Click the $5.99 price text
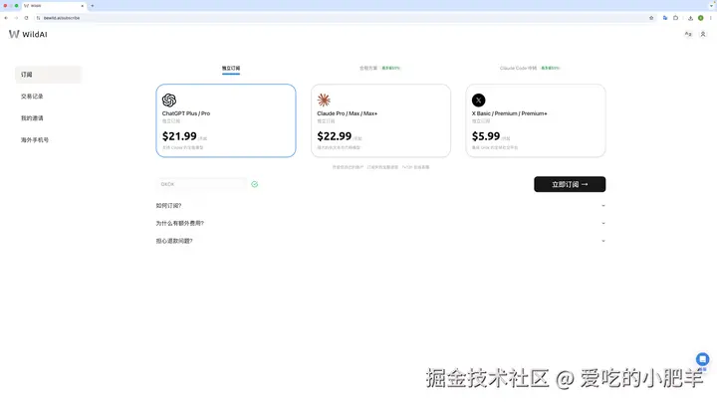 [x=486, y=136]
